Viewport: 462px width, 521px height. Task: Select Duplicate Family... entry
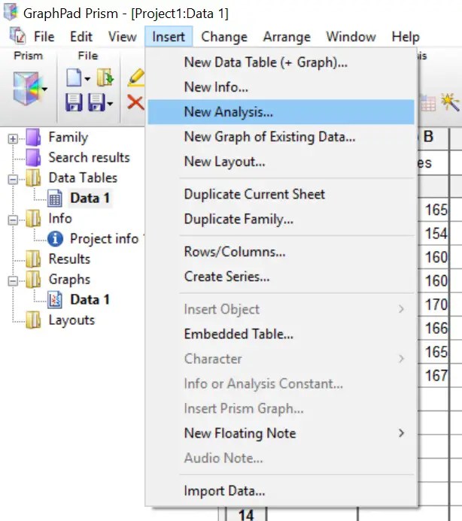281,220
